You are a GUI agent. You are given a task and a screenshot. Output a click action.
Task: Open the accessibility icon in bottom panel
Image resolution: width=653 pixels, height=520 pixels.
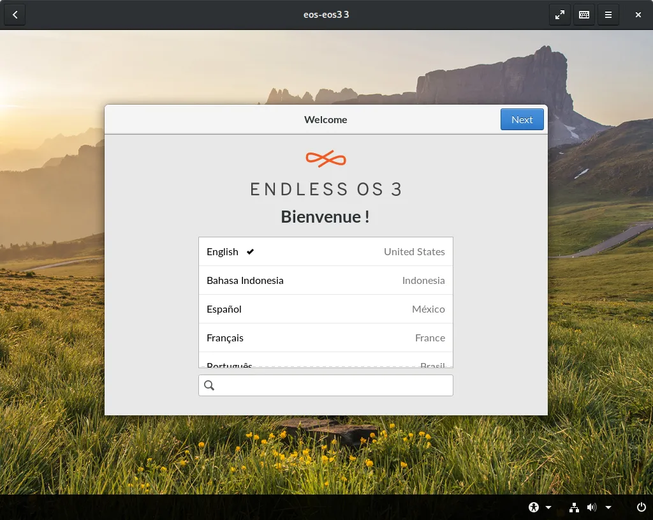(x=534, y=507)
